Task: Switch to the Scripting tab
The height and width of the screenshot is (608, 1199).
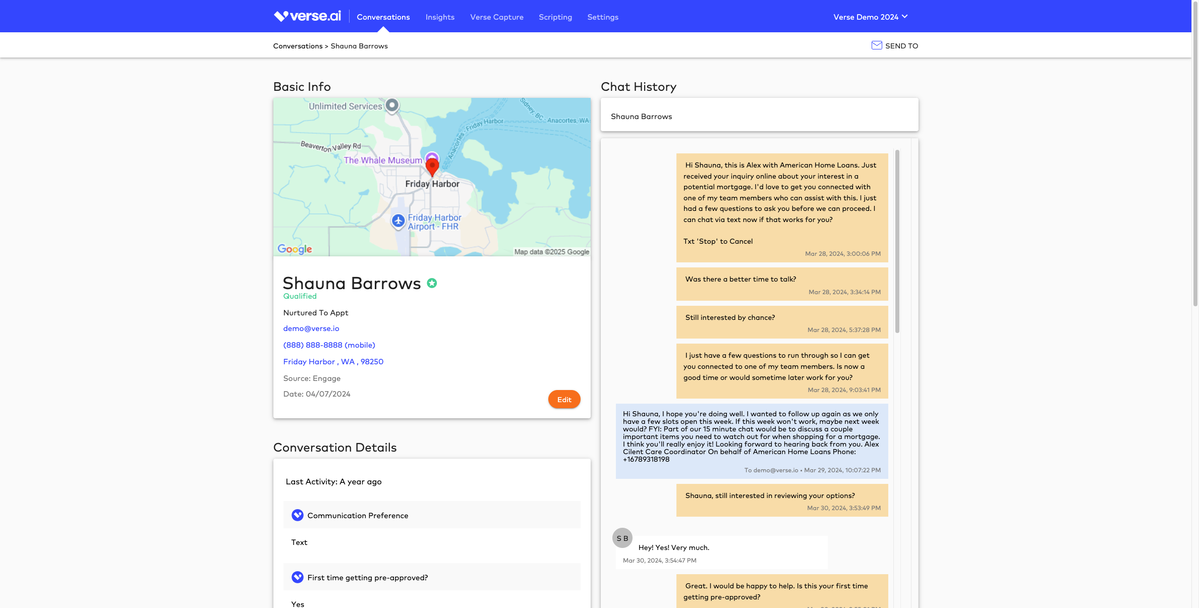Action: click(x=555, y=17)
